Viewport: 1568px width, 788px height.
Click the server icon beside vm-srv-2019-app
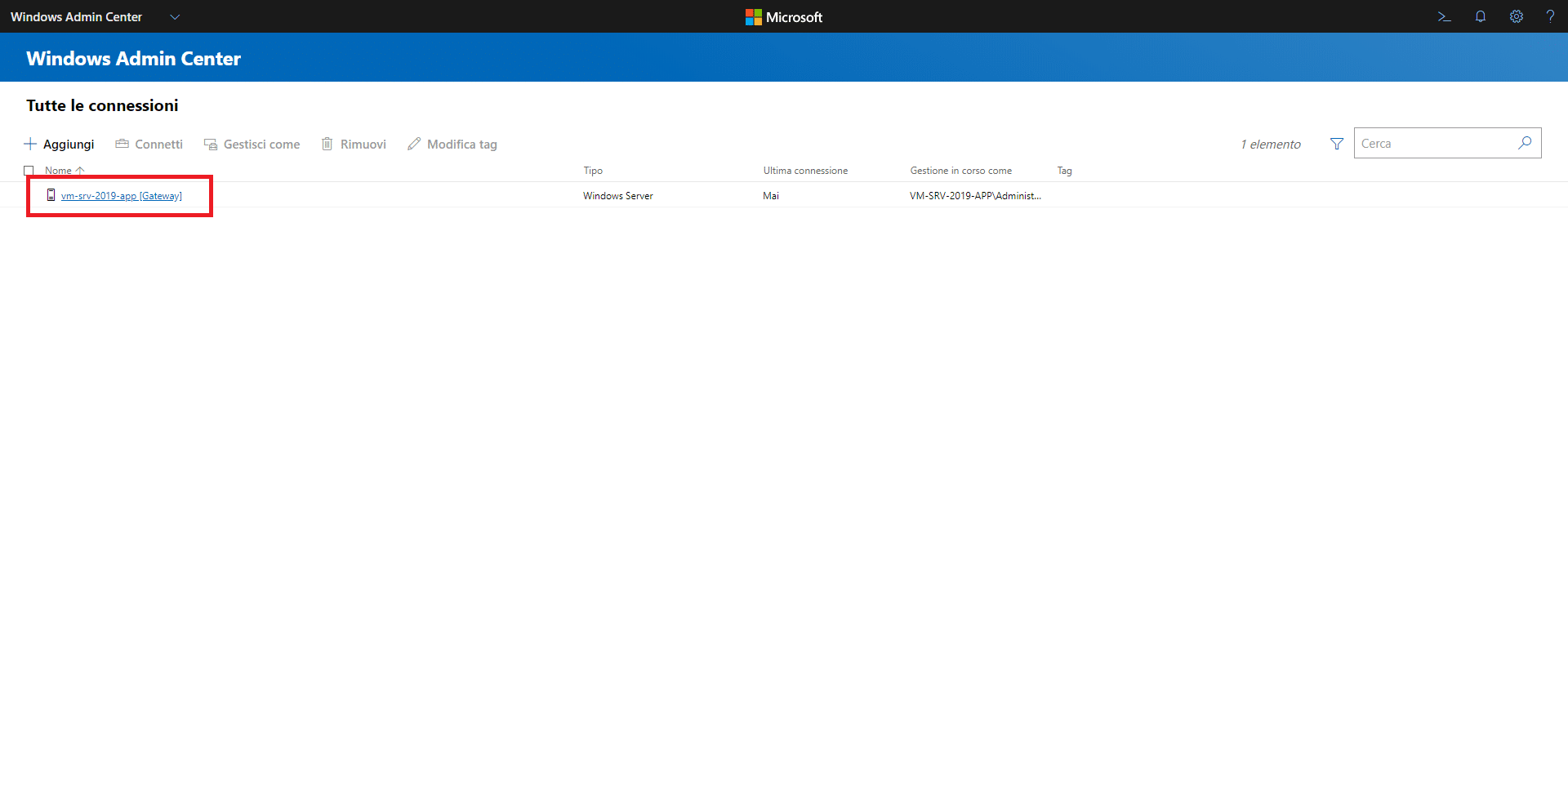tap(51, 195)
